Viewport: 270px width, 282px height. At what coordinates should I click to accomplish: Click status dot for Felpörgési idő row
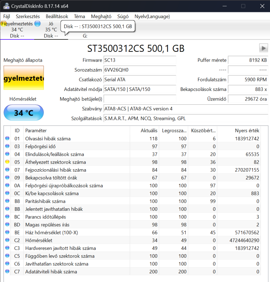(7, 146)
